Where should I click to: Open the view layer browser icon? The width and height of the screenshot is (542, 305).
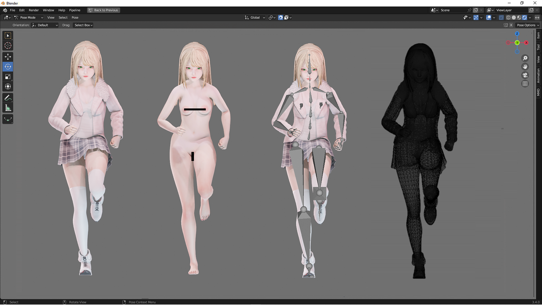point(490,10)
